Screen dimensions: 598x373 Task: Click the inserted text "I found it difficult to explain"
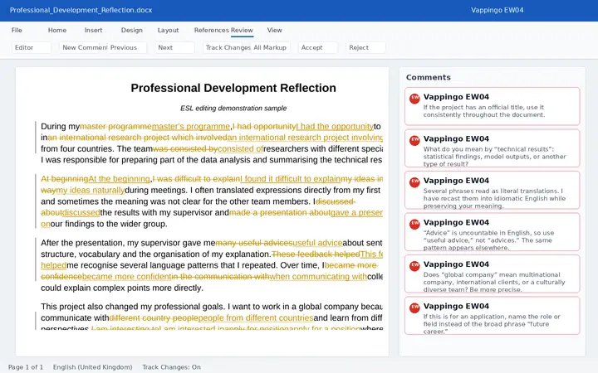pos(291,179)
